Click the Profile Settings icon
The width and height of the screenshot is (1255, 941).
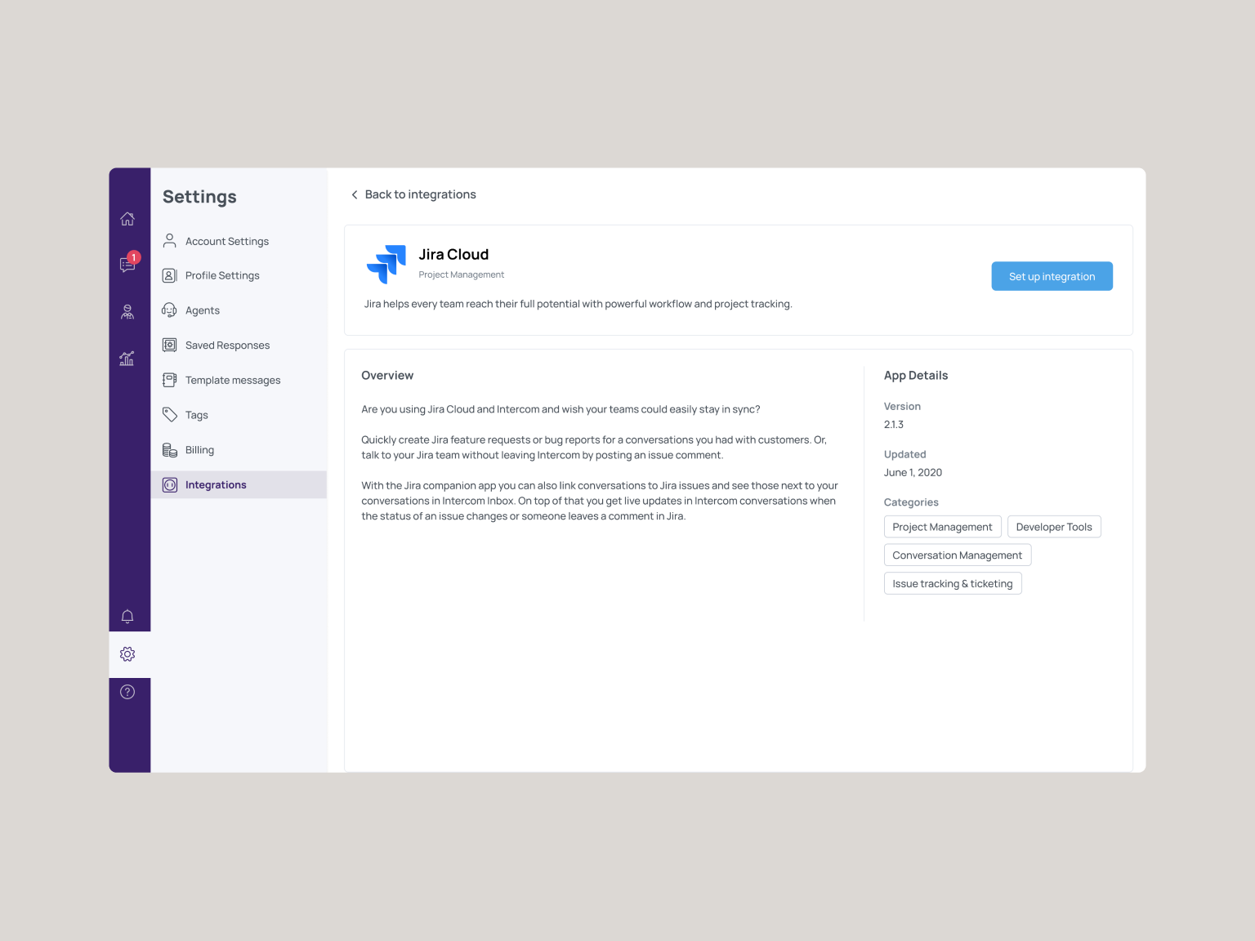pos(170,275)
